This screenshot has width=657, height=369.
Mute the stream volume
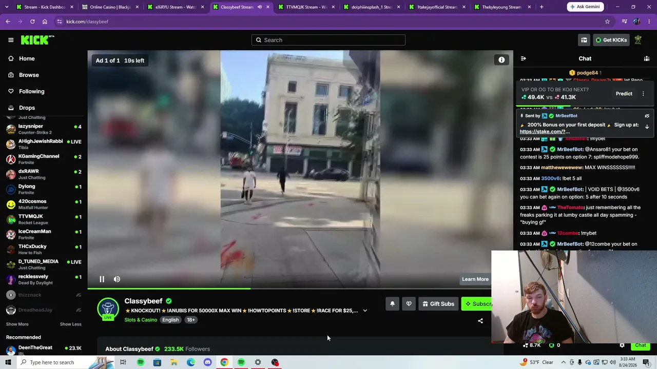coord(117,279)
